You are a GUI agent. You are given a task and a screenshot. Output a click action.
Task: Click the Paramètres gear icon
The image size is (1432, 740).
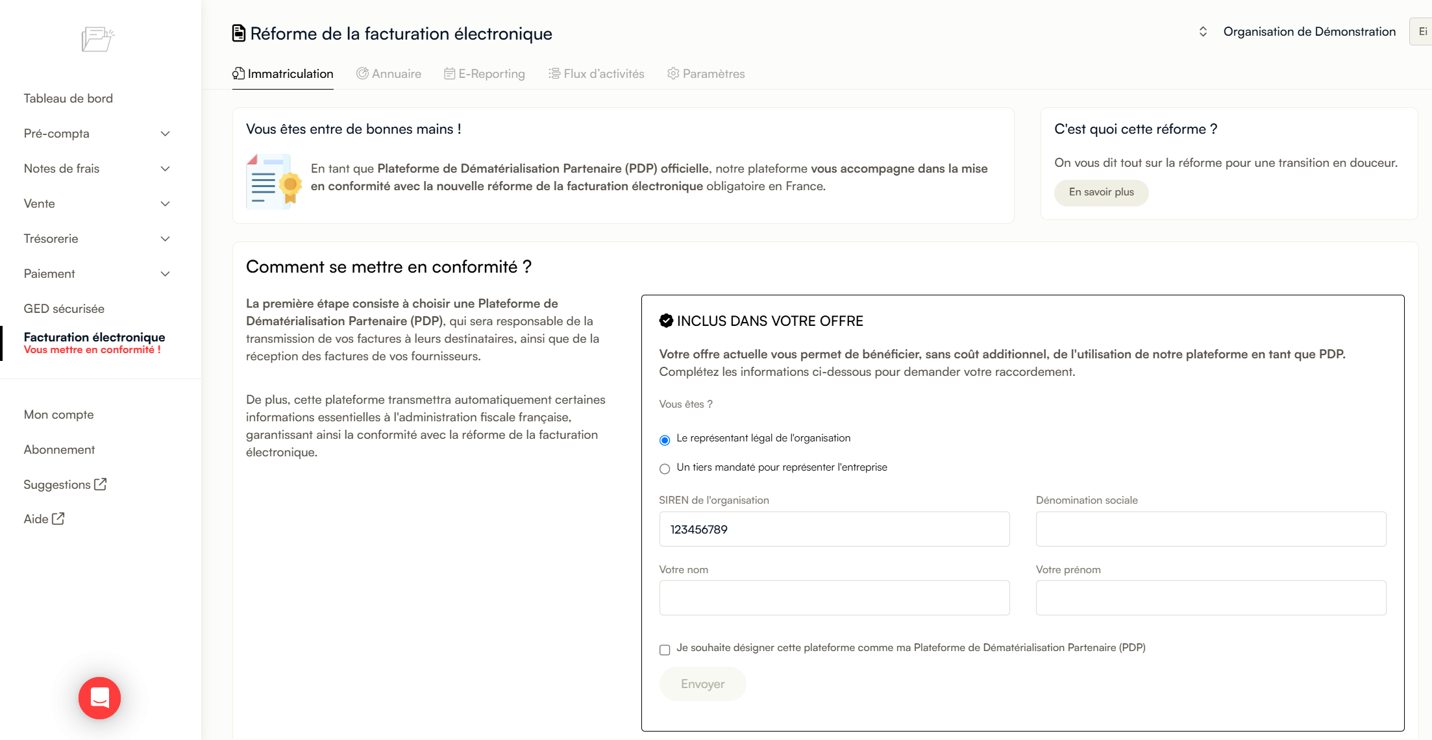coord(673,73)
